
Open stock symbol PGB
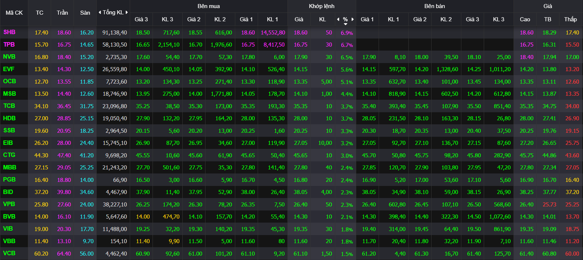click(10, 180)
